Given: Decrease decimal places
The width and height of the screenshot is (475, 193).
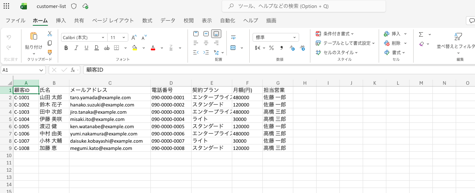Looking at the screenshot, I should [x=302, y=48].
